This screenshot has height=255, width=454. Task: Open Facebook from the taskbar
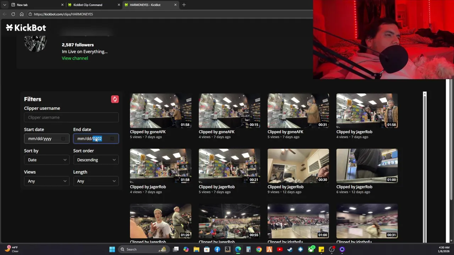217,249
